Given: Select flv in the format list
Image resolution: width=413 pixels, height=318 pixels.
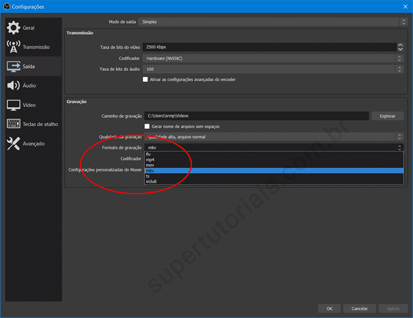Looking at the screenshot, I should 149,154.
